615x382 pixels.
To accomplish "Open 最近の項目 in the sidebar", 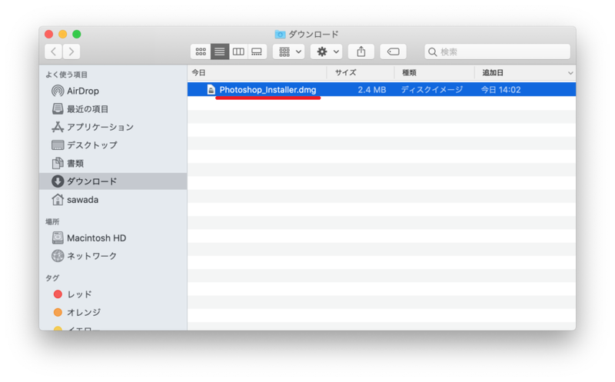I will click(x=113, y=109).
